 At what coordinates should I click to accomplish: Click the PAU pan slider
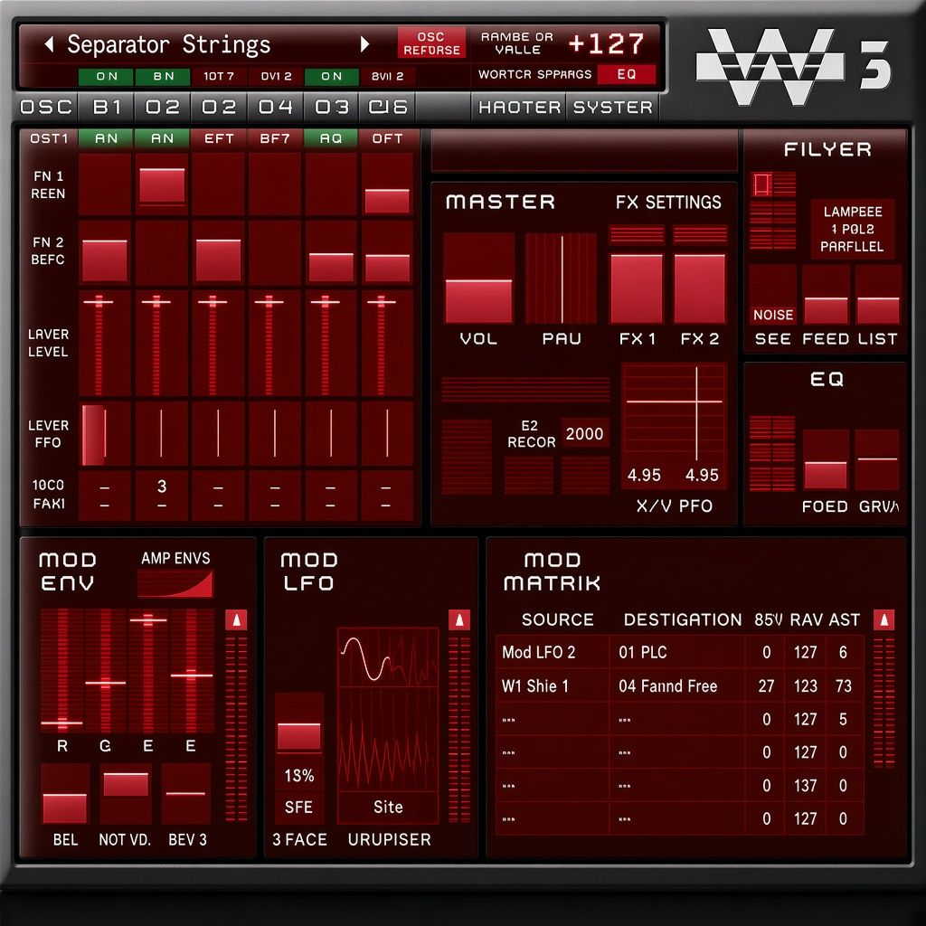pyautogui.click(x=561, y=278)
